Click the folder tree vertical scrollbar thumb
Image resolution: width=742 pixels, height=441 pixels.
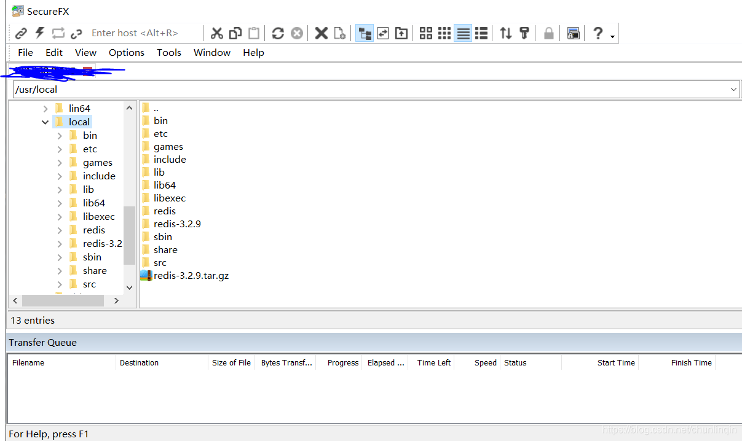tap(129, 235)
